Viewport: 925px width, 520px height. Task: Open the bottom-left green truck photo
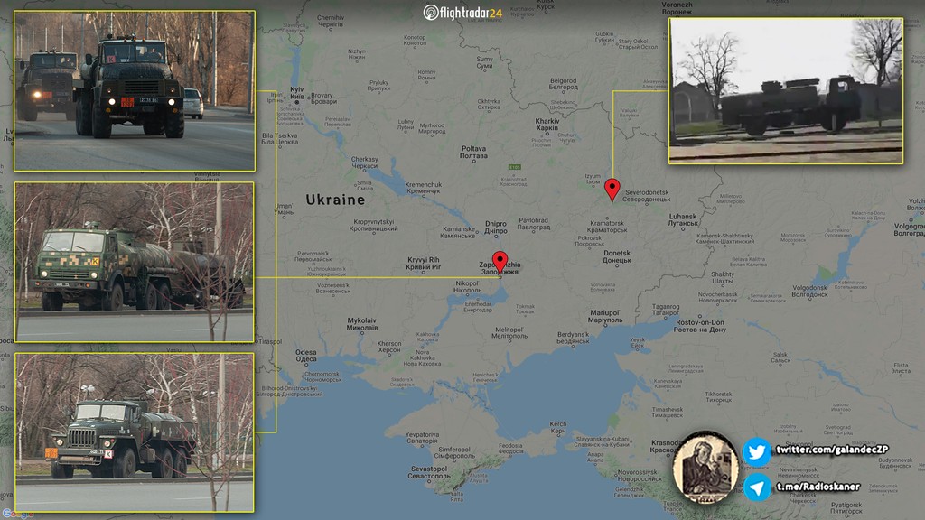point(135,432)
